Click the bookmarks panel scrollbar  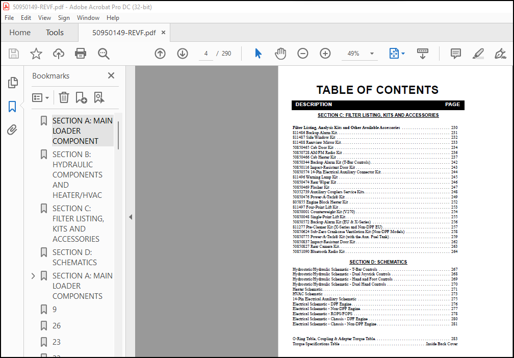tap(118, 135)
